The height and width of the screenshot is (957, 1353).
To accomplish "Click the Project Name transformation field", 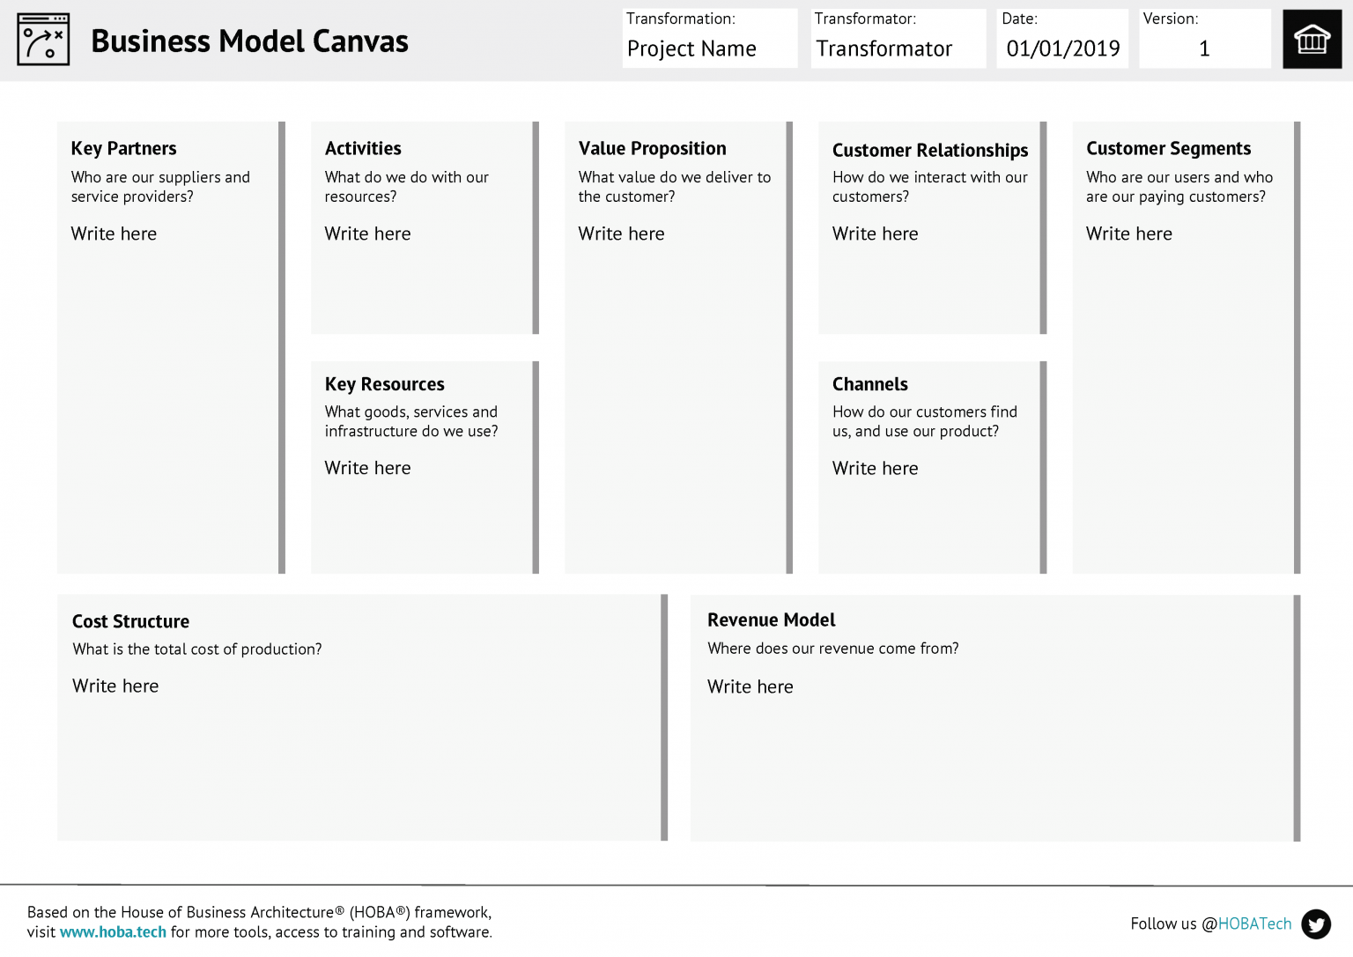I will [x=691, y=49].
